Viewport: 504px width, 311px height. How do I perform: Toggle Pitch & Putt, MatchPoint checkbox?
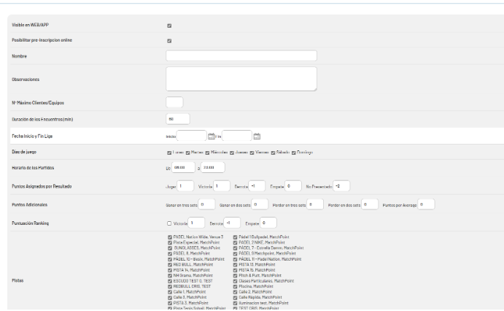[x=236, y=276]
